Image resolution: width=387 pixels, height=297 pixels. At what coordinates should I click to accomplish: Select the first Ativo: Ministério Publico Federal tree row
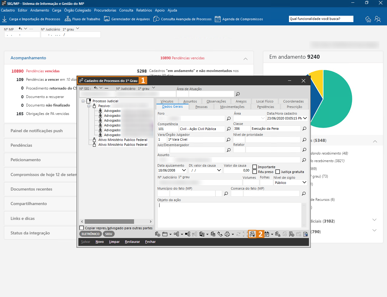123,140
